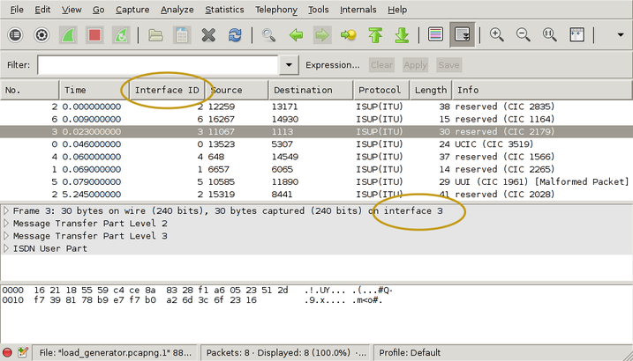Open the Internals menu
The image size is (633, 361).
coord(358,10)
